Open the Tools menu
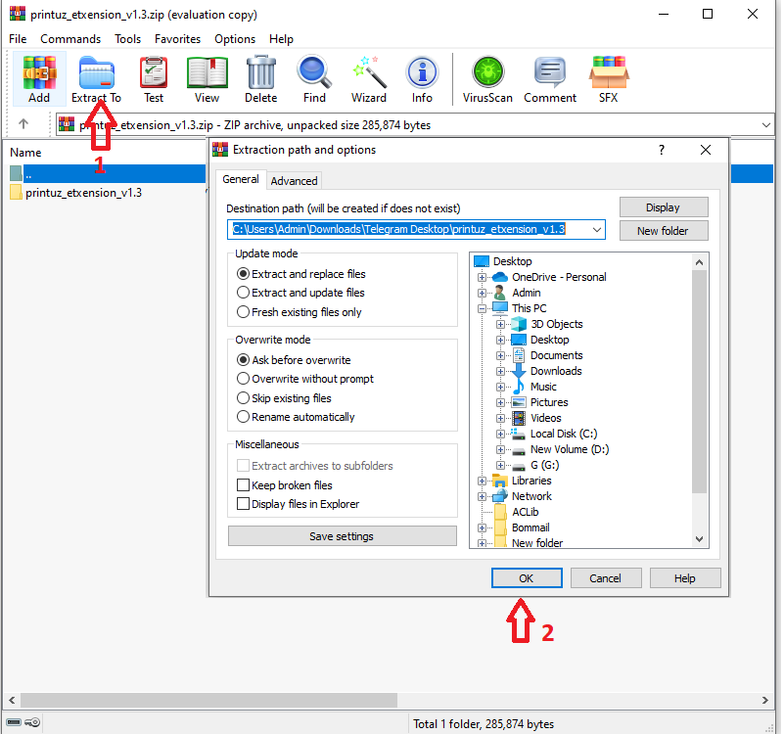The height and width of the screenshot is (734, 784). coord(127,39)
